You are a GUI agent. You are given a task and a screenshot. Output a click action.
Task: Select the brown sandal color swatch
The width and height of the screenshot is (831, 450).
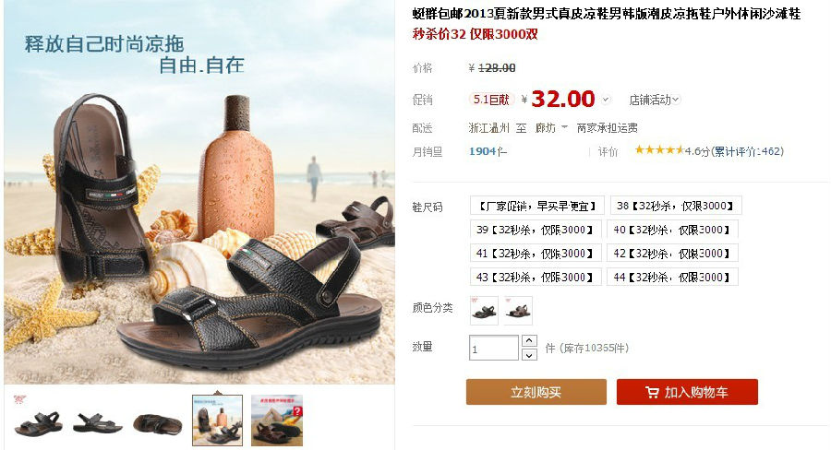[x=518, y=311]
